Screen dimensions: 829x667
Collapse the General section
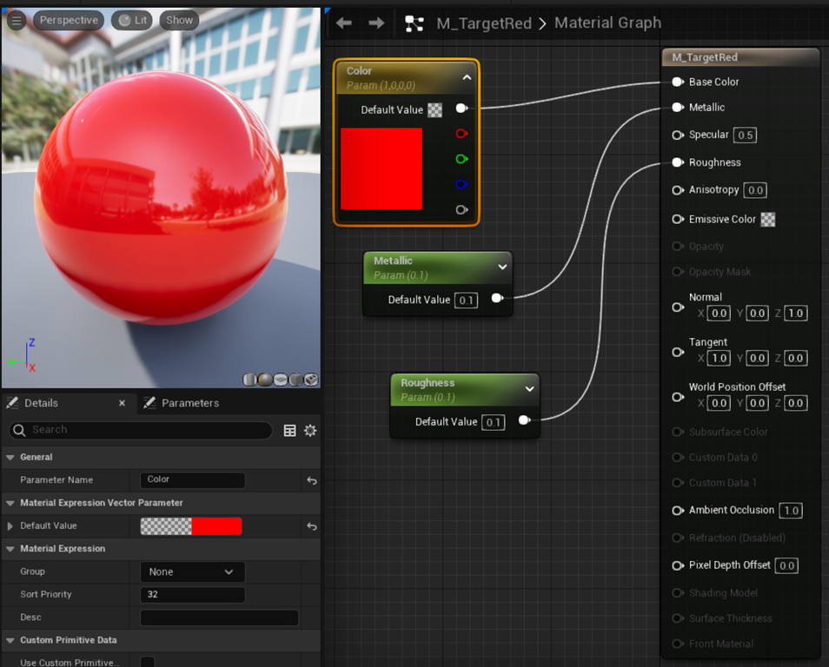[10, 457]
